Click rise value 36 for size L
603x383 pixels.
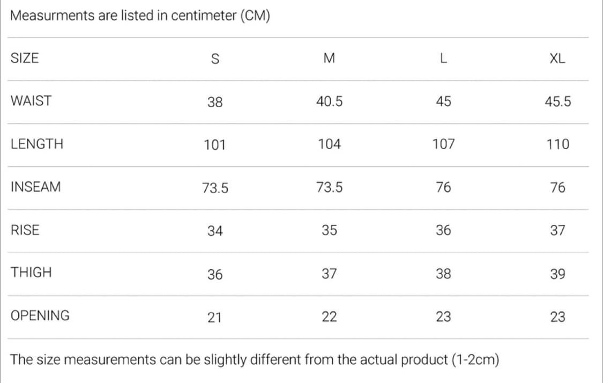pyautogui.click(x=443, y=230)
